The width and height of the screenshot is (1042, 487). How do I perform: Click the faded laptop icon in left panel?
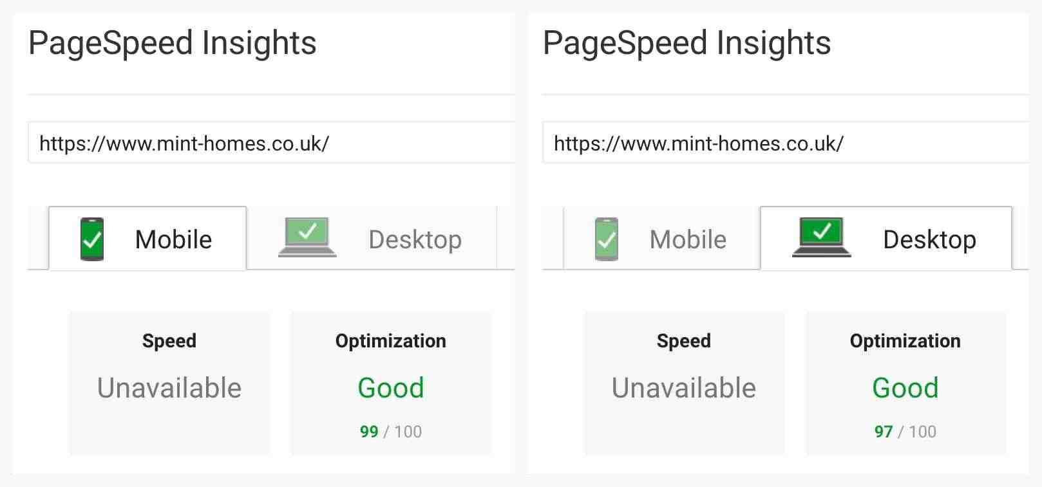pos(307,237)
